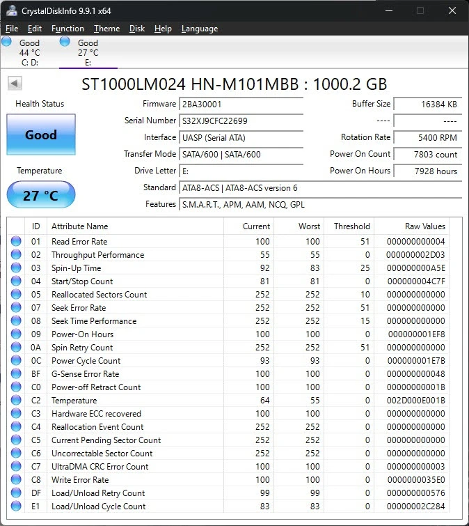Screen dimensions: 469x526
Task: Click the status orb for G-Sense Error Rate
Action: point(16,373)
